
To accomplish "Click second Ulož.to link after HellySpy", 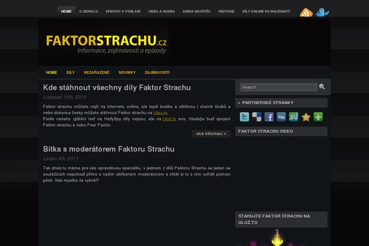I will [169, 119].
